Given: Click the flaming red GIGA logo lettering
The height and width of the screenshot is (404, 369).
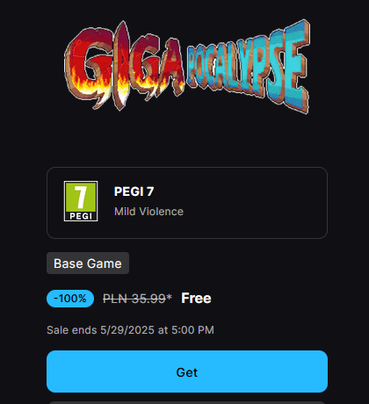Looking at the screenshot, I should [x=125, y=66].
